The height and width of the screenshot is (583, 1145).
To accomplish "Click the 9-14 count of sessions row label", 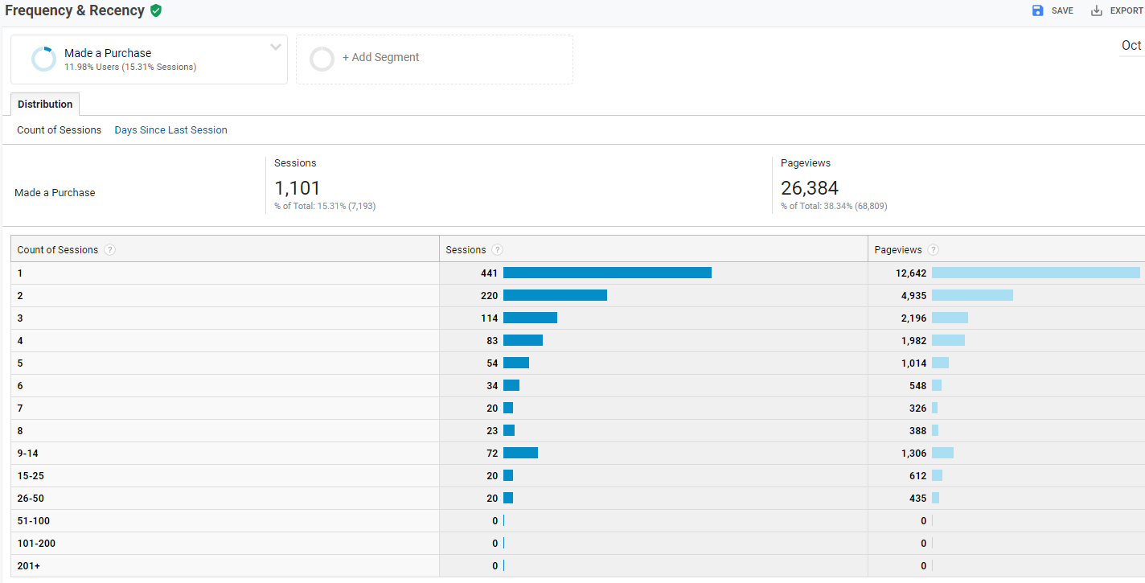I will point(27,454).
